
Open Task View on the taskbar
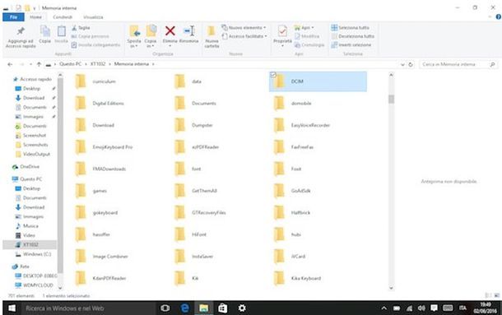click(165, 308)
